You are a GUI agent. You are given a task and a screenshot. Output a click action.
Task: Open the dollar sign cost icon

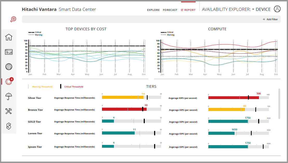pos(9,126)
